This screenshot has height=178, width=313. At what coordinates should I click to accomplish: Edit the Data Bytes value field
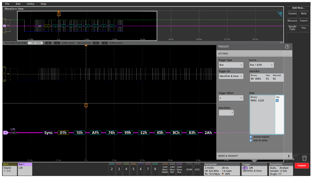pyautogui.click(x=226, y=113)
